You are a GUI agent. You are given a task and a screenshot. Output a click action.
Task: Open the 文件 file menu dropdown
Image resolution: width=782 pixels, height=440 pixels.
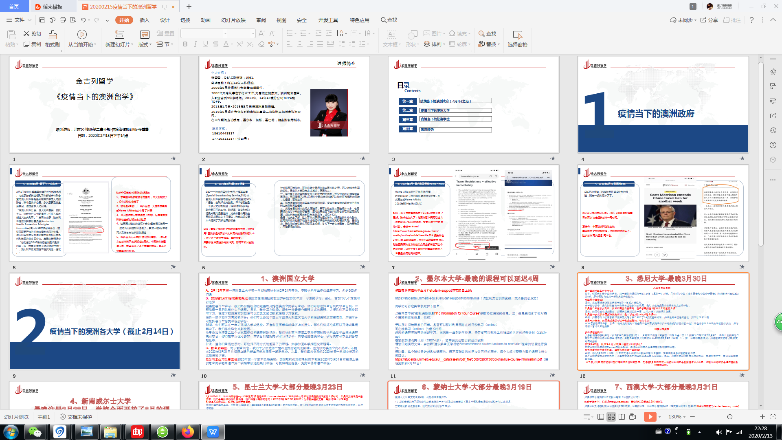tap(19, 20)
